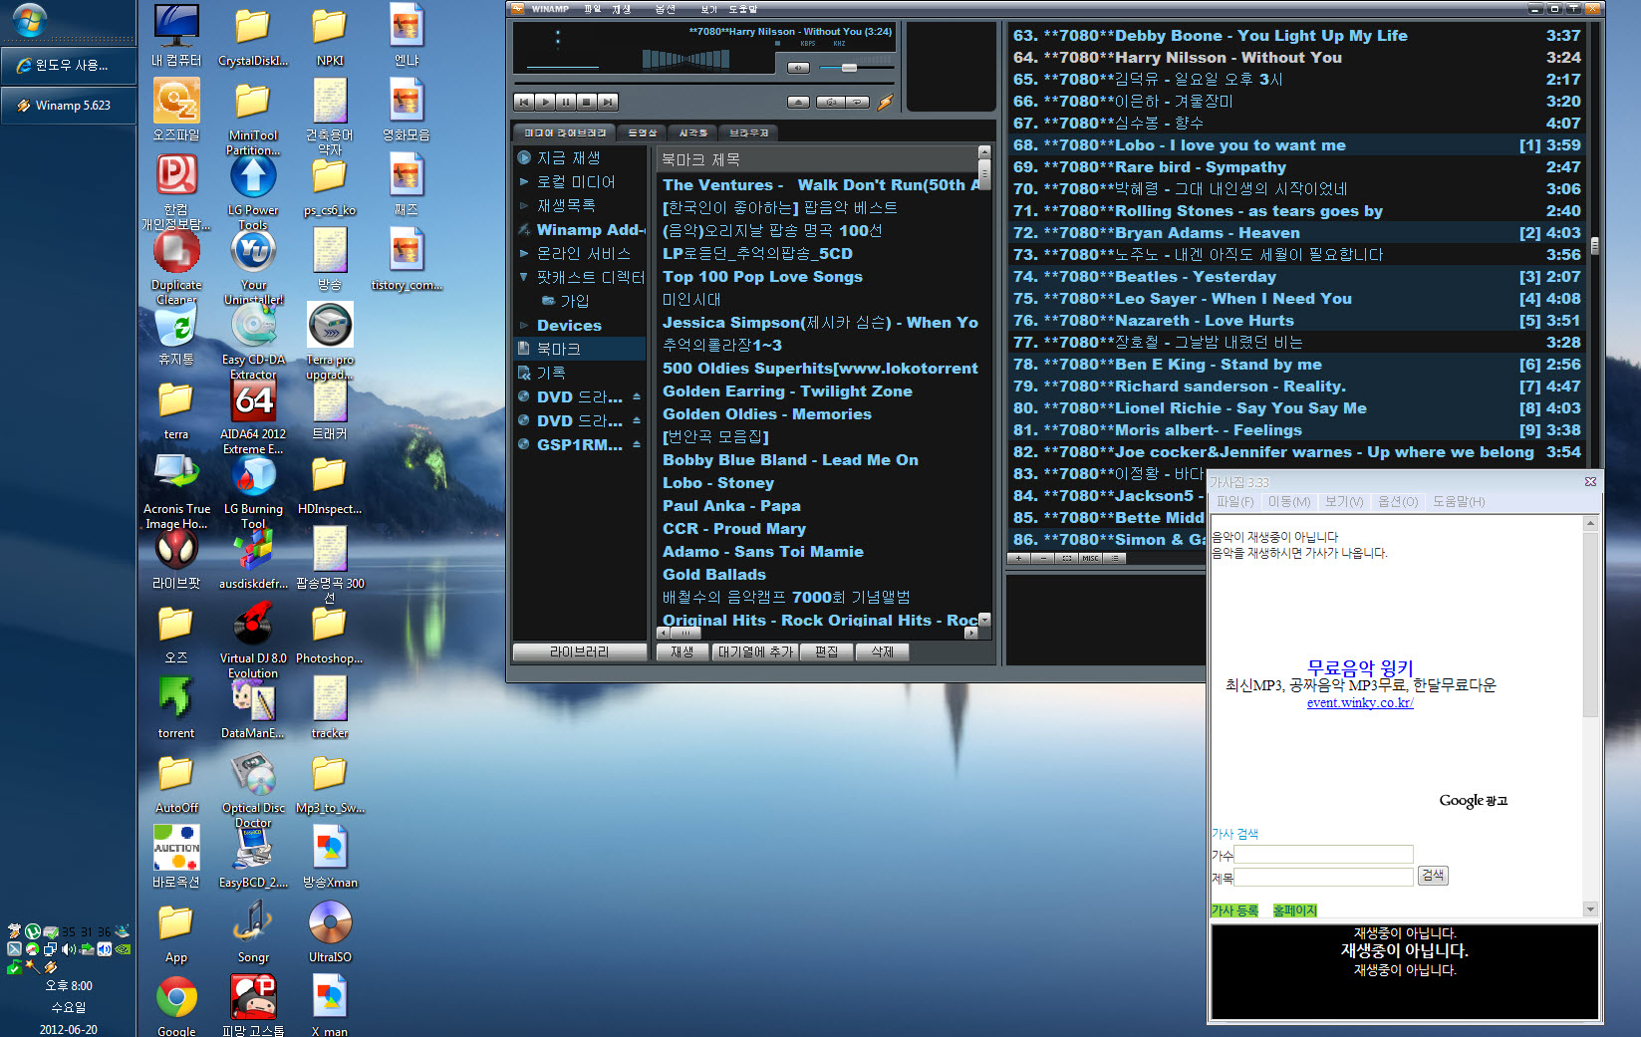Open the event.winky.co.kr link
This screenshot has height=1037, width=1641.
(1360, 703)
